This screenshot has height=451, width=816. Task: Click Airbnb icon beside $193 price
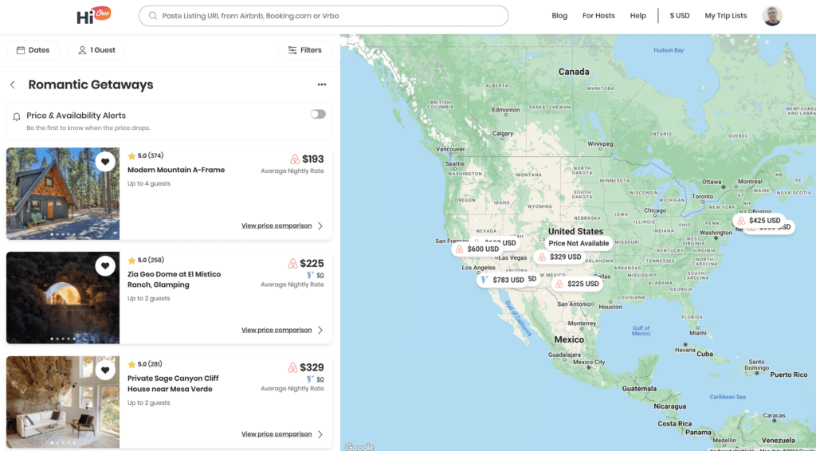(x=295, y=159)
